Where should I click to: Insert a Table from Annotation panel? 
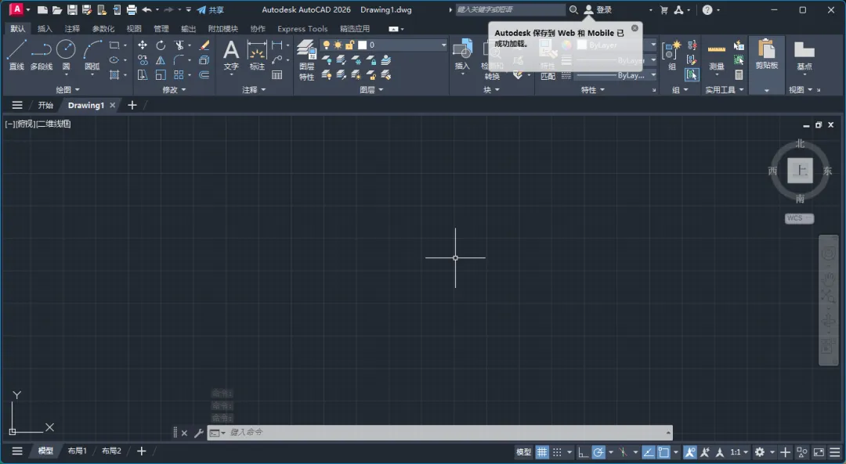(277, 75)
